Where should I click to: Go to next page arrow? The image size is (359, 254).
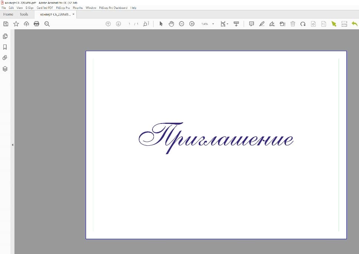coord(118,24)
